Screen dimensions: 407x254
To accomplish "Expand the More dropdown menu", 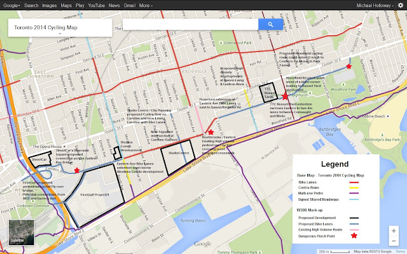I will (x=146, y=5).
